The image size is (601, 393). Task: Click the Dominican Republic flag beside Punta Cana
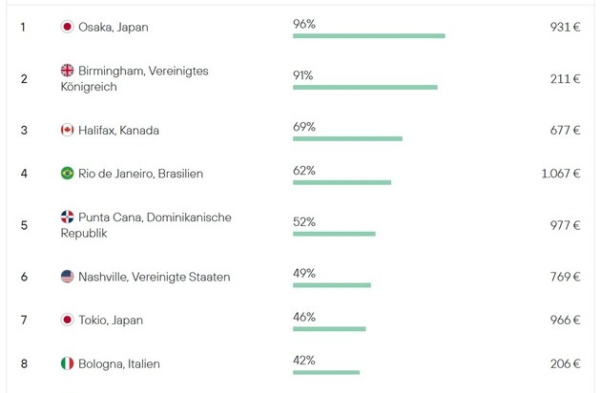pos(67,217)
